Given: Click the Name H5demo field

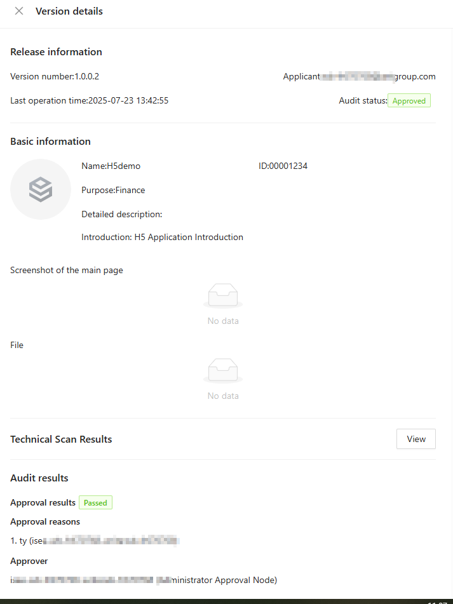Looking at the screenshot, I should click(111, 166).
